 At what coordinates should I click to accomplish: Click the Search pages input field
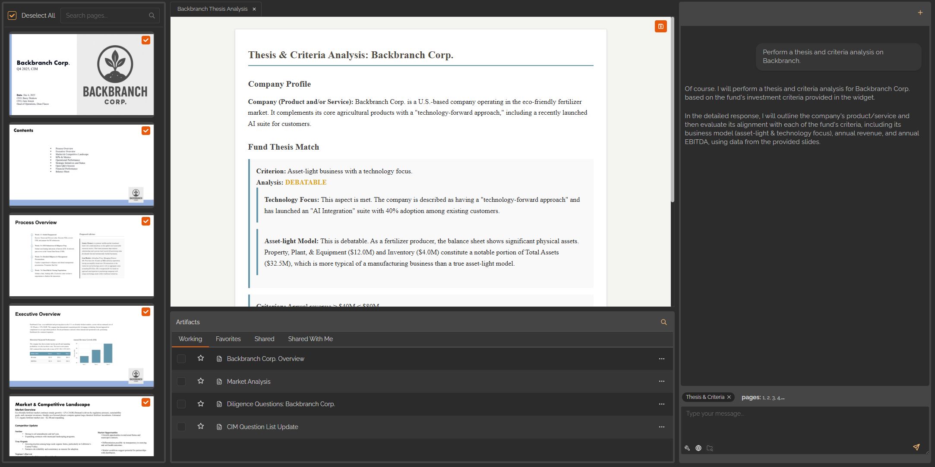pyautogui.click(x=106, y=16)
